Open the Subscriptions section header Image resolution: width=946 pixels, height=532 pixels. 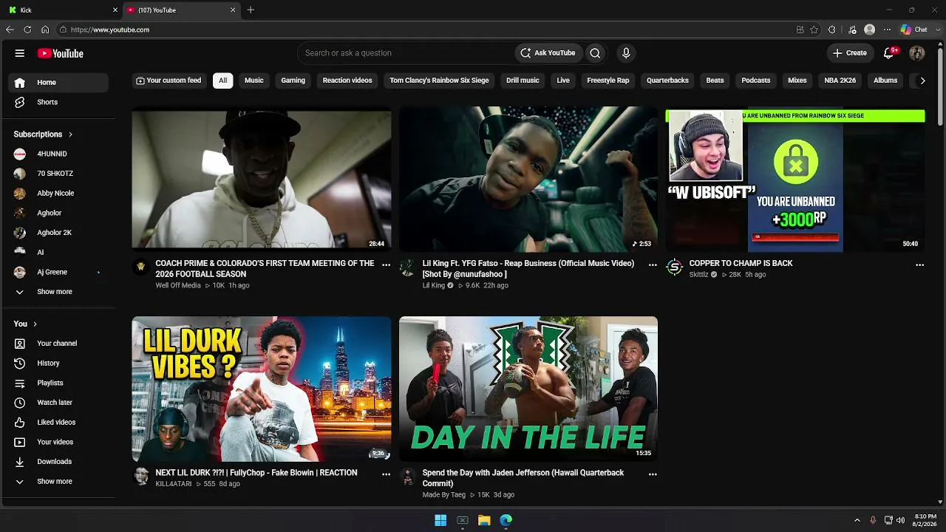pos(43,134)
